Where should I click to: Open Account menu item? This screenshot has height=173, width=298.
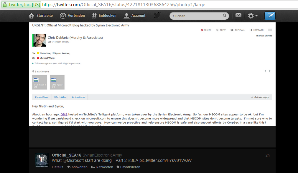click(x=134, y=16)
